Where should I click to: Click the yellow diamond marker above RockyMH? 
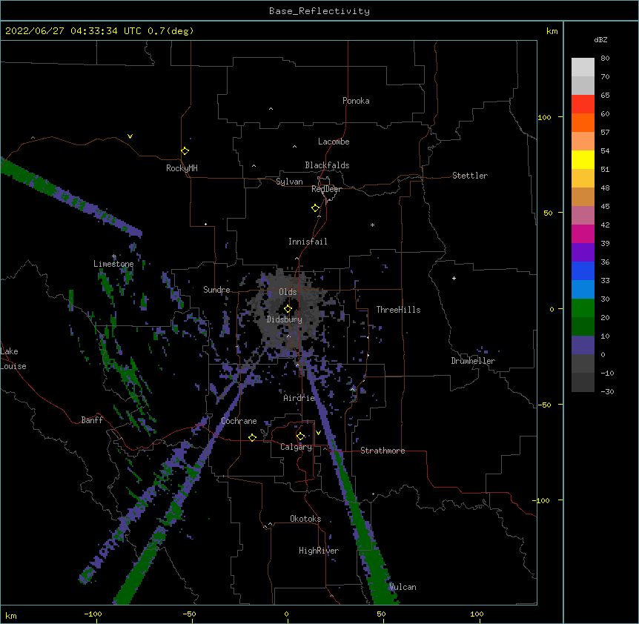click(185, 151)
